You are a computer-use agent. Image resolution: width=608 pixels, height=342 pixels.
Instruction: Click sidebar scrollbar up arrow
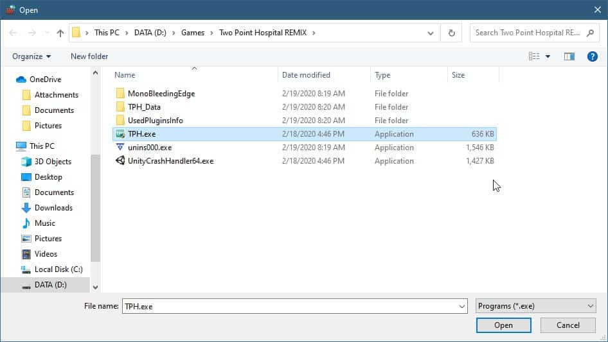(95, 73)
